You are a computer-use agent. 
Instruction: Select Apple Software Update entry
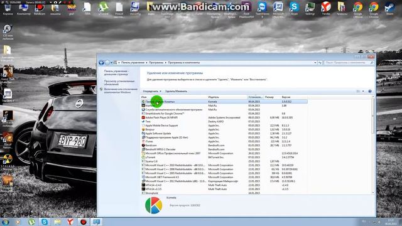(224, 134)
